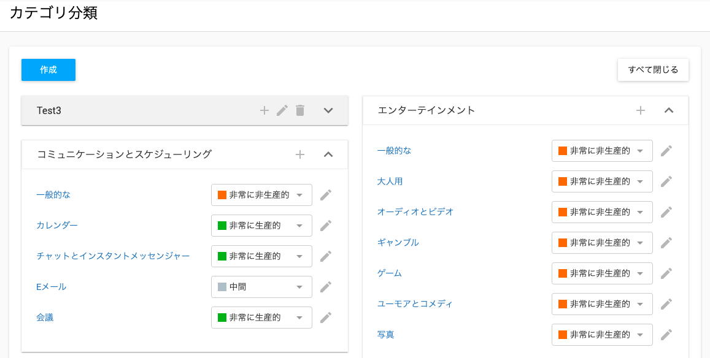Click the すべて閉じる button
This screenshot has height=358, width=710.
(653, 70)
